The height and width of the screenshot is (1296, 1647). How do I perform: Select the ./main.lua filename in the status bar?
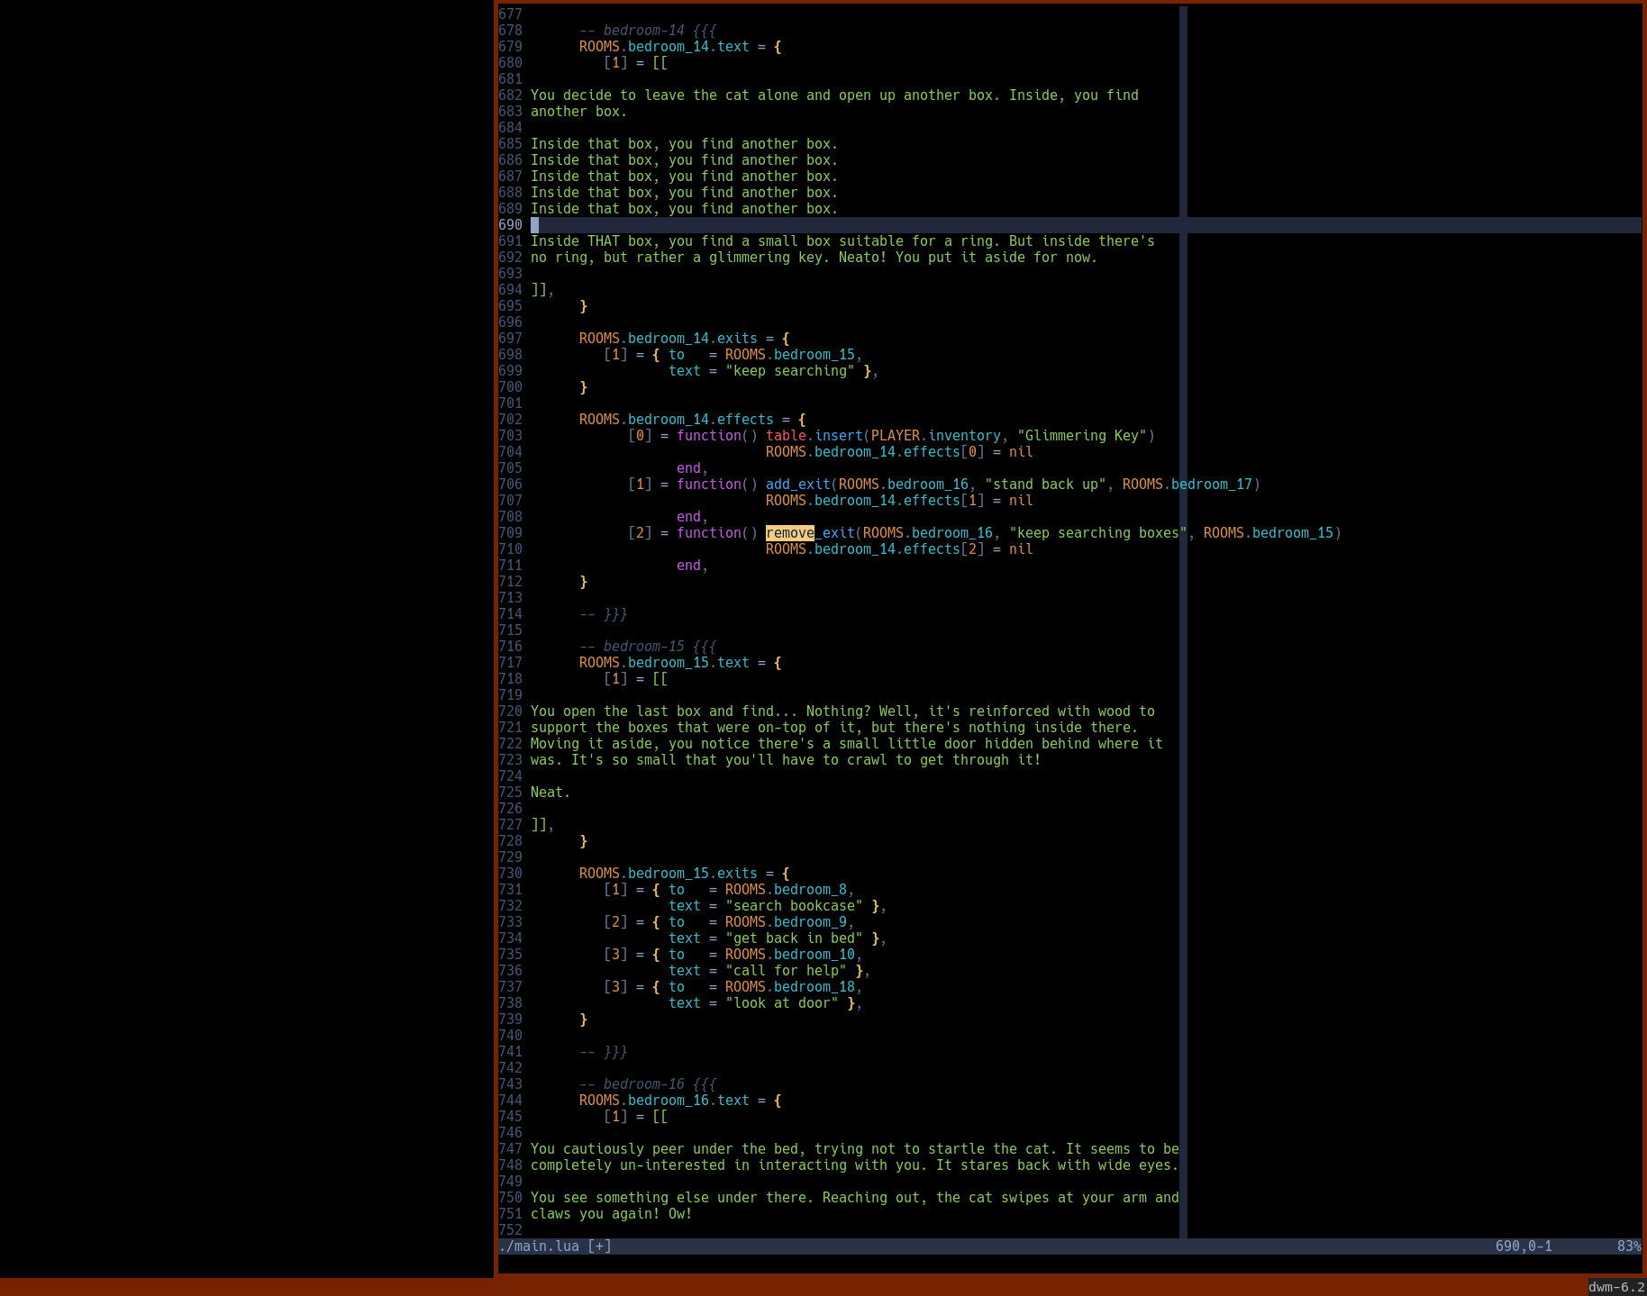(x=541, y=1246)
